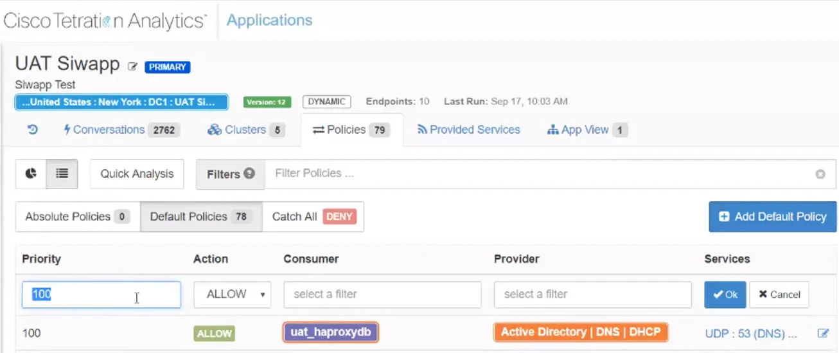Image resolution: width=839 pixels, height=353 pixels.
Task: Click the Version: 12 badge
Action: pos(267,102)
